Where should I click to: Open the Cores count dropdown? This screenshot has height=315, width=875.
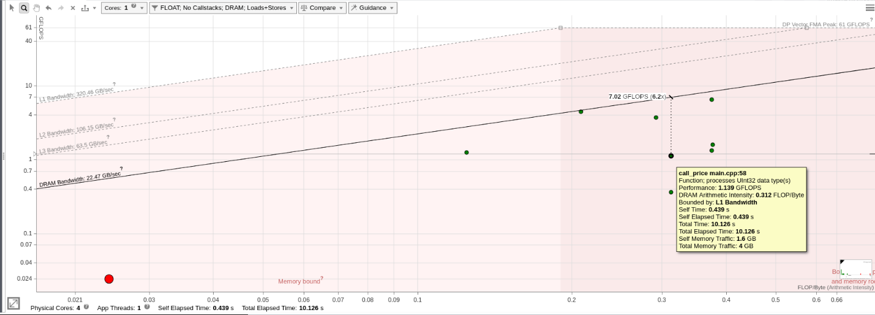[124, 8]
